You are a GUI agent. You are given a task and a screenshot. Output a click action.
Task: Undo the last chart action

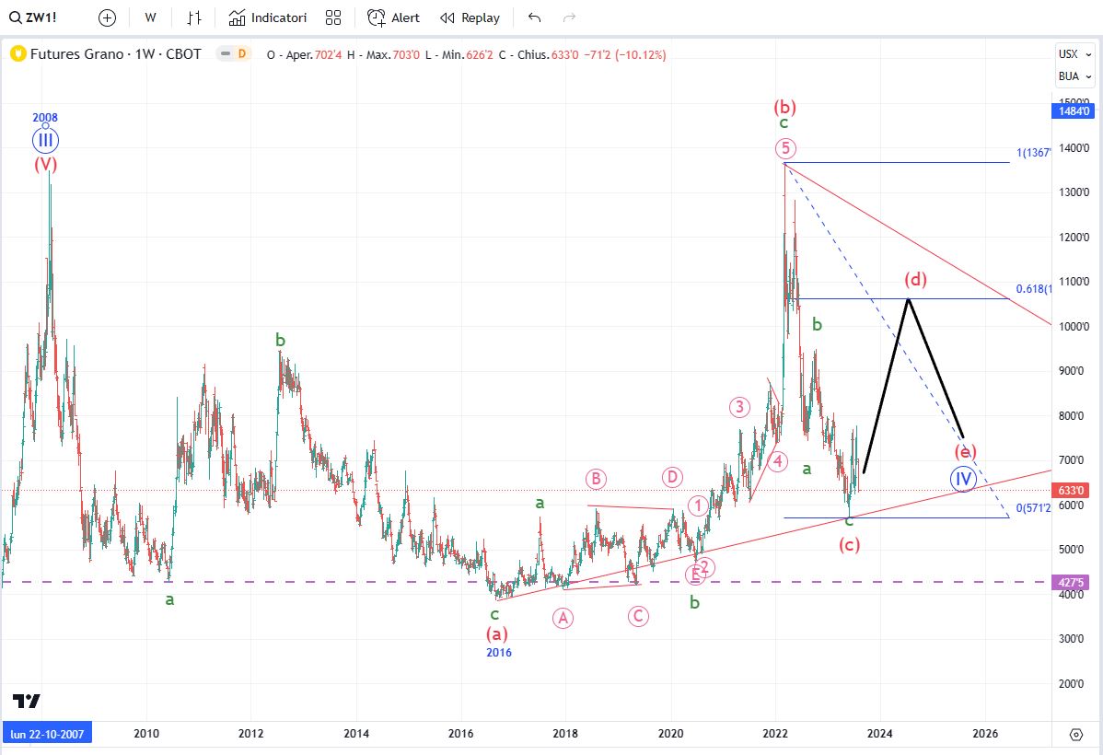[x=535, y=17]
